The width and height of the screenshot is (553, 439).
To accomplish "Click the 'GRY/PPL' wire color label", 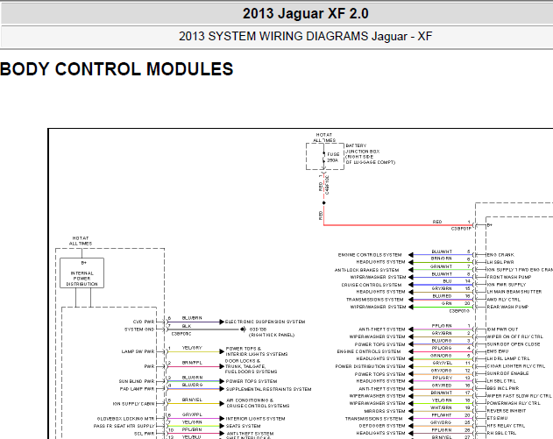I will pyautogui.click(x=192, y=414).
